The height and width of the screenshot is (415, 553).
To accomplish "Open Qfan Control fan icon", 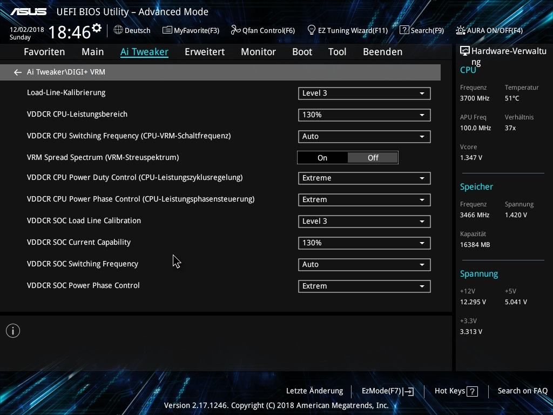I will (x=235, y=30).
